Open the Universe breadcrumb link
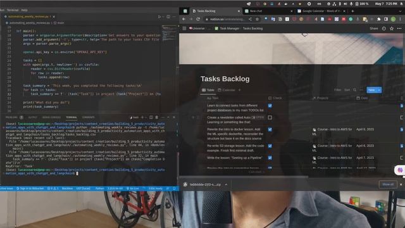Screen dimensions: 405x228 (x=197, y=28)
